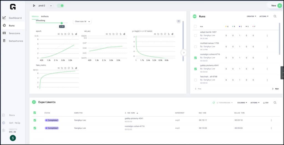This screenshot has height=145, width=284.
Task: Click the smoothing slider handle
Action: point(62,23)
